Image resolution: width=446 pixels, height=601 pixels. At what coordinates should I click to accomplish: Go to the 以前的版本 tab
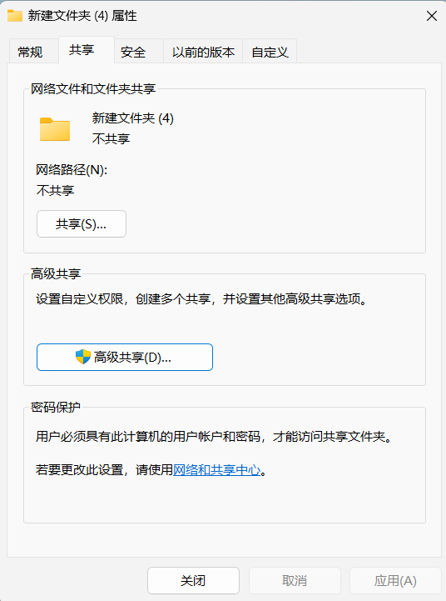(x=203, y=52)
